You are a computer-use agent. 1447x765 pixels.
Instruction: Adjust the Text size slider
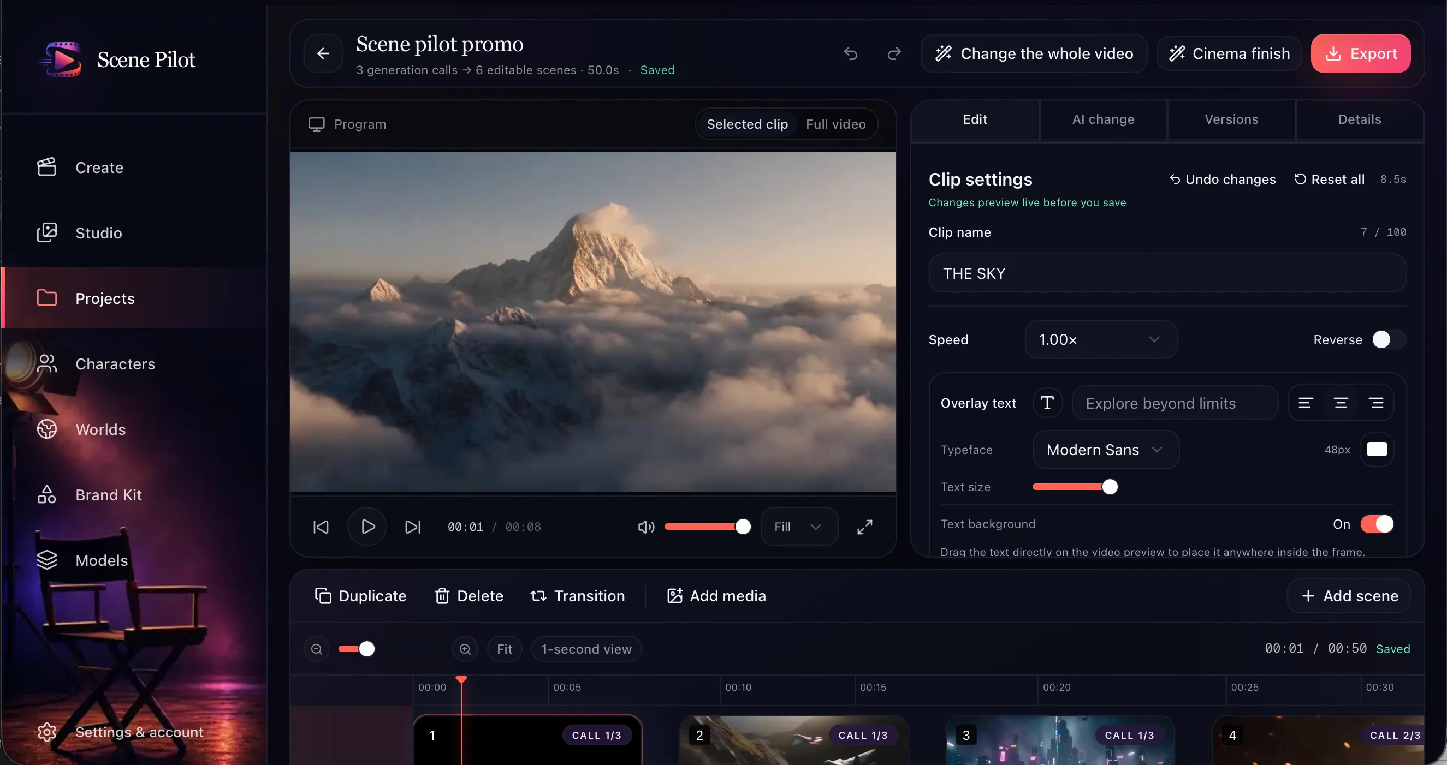(x=1075, y=487)
